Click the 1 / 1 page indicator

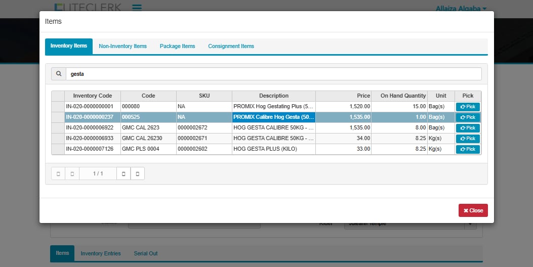(98, 173)
